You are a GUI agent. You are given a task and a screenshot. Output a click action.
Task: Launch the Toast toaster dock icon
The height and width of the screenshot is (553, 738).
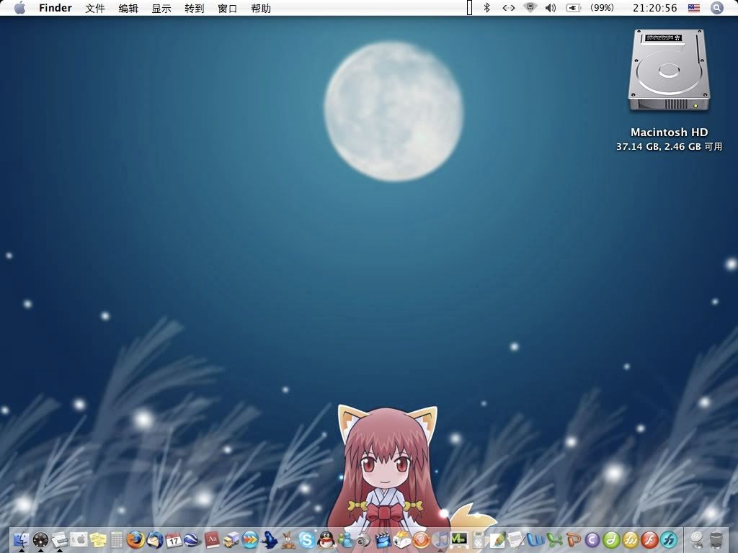pos(401,539)
